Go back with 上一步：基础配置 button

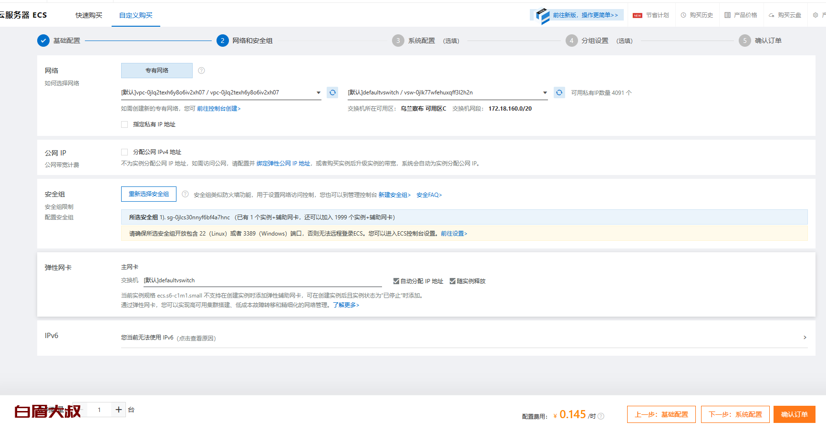point(661,414)
